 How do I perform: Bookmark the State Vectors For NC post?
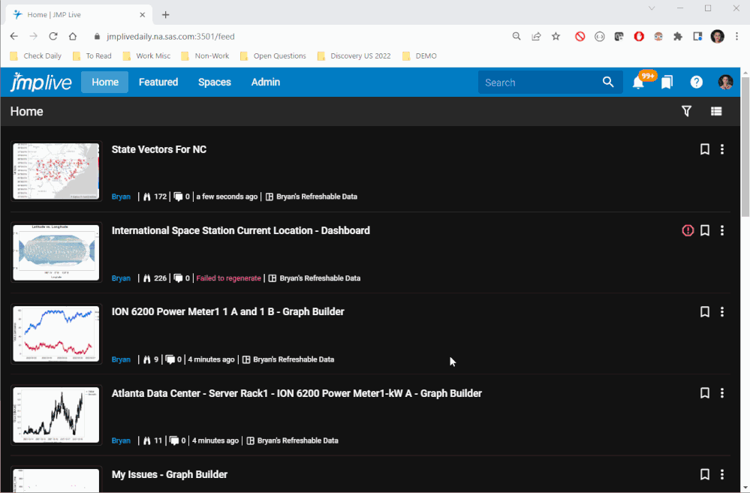point(704,149)
